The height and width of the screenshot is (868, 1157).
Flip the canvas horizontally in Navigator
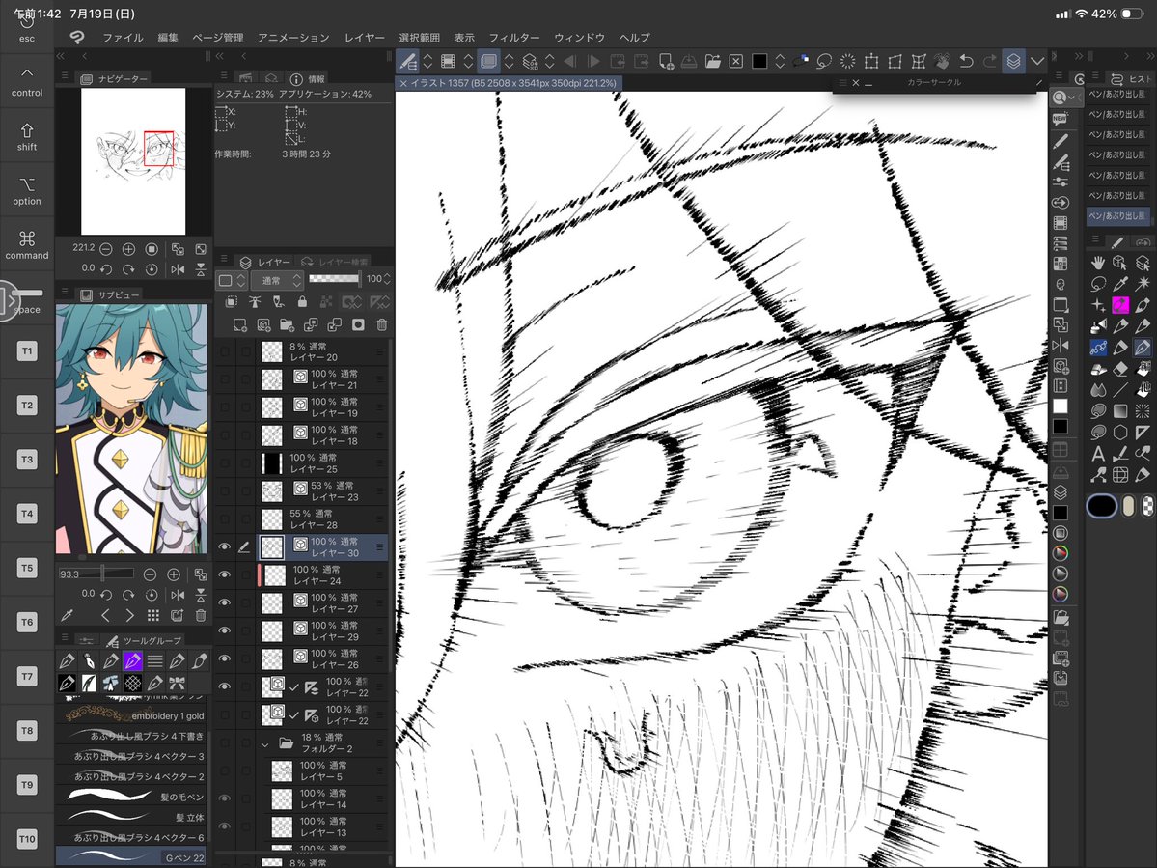[178, 269]
